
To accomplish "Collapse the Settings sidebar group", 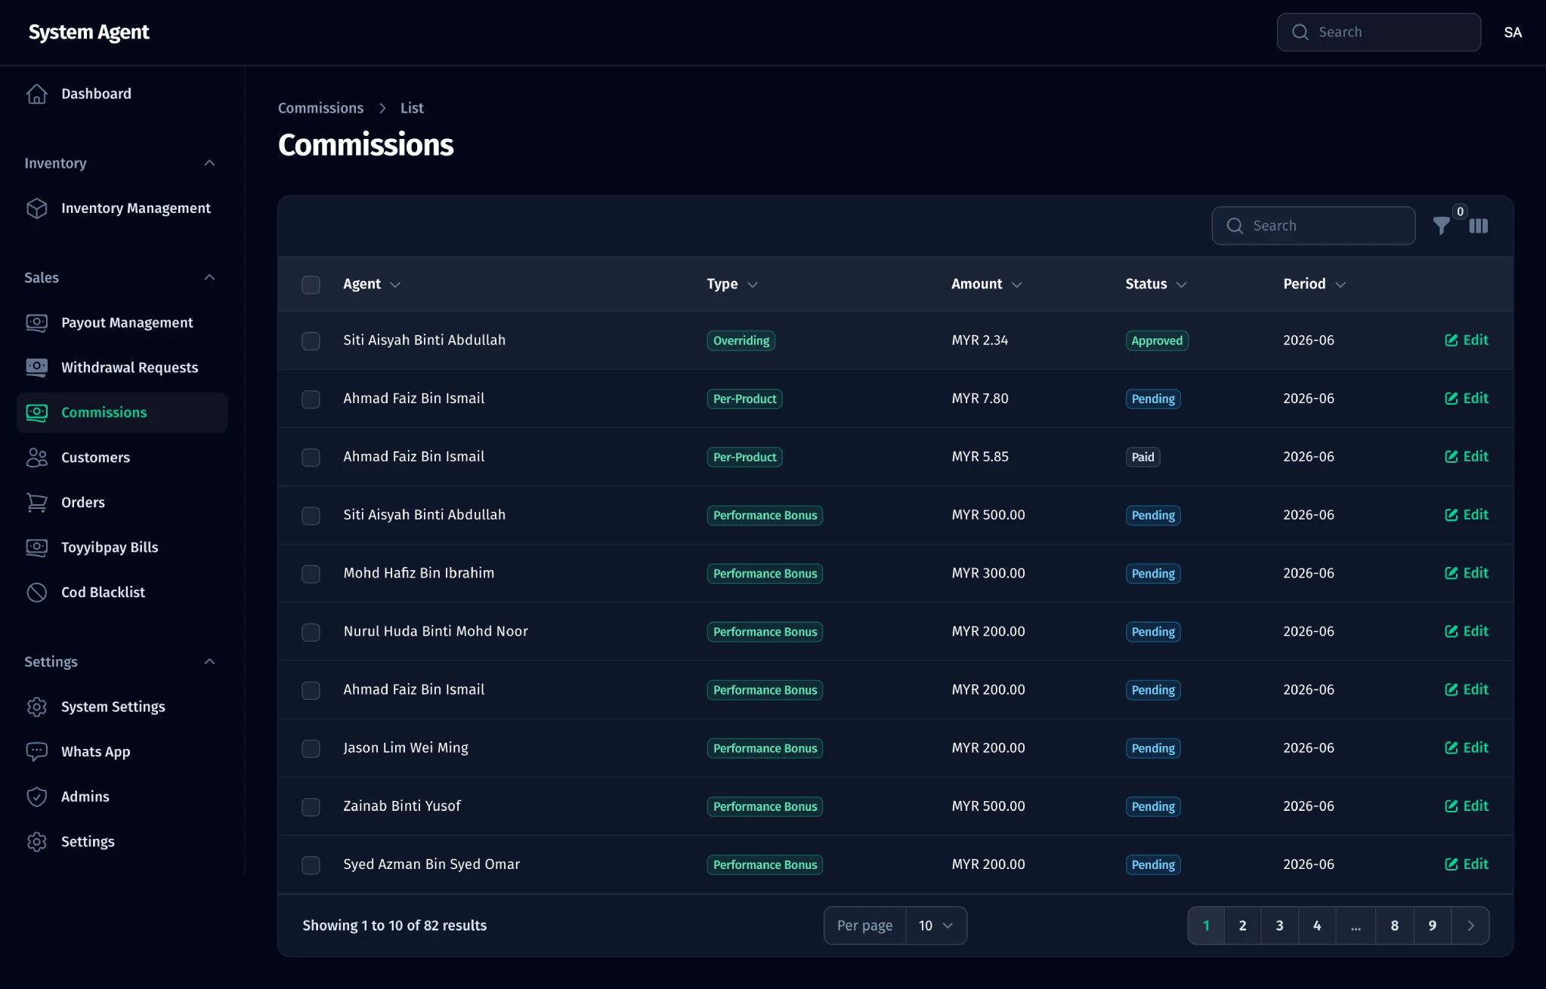I will coord(209,662).
